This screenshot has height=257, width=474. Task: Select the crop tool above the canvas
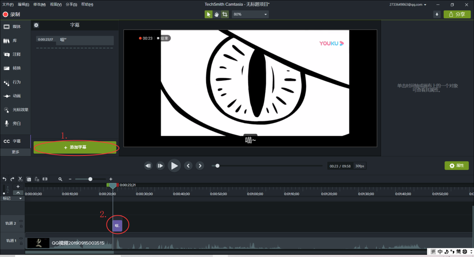224,14
